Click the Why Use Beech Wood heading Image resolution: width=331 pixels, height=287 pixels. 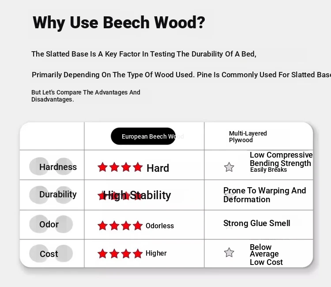coord(119,22)
